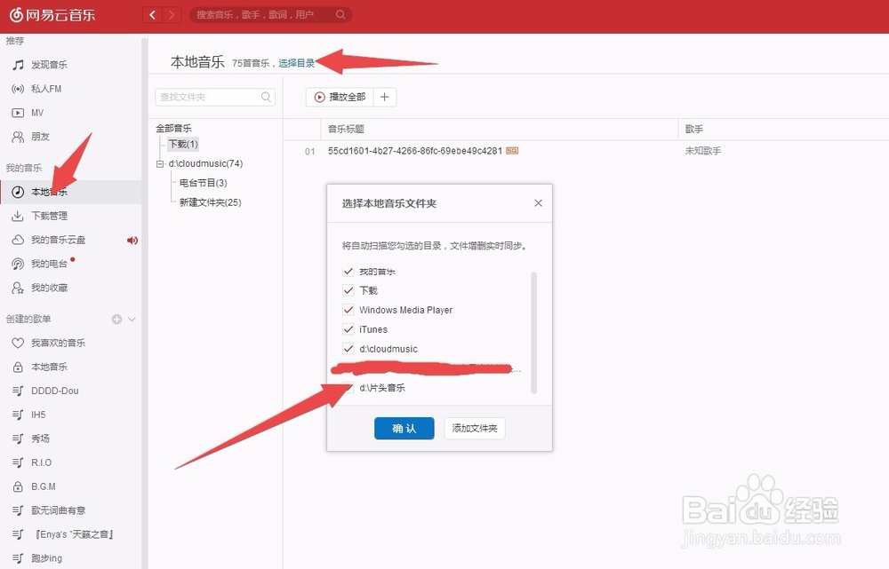Open 选择目录 next to 本地音乐
The height and width of the screenshot is (569, 889).
coord(296,62)
